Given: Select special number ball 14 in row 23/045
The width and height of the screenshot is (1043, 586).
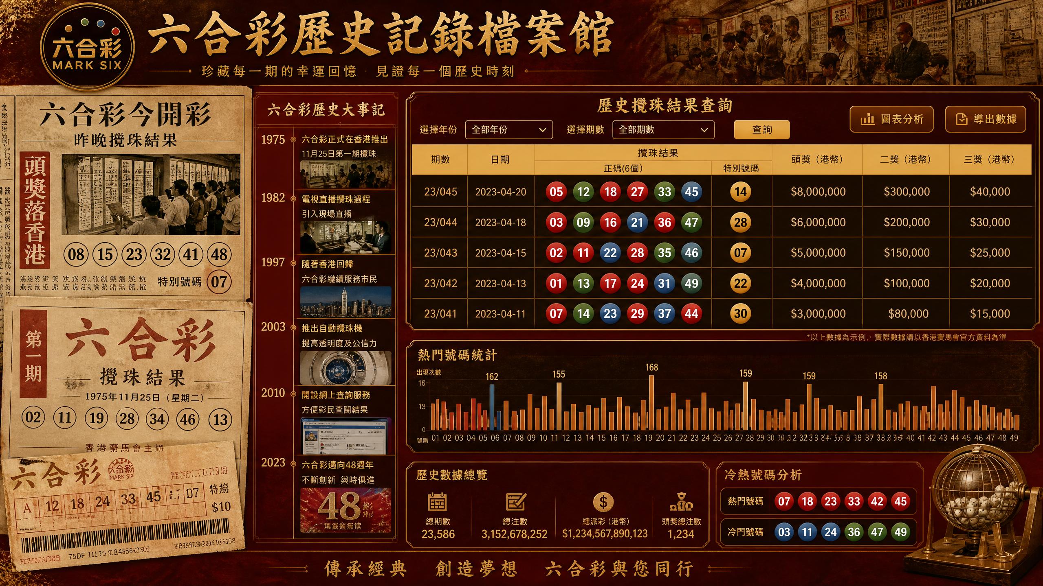Looking at the screenshot, I should click(741, 192).
